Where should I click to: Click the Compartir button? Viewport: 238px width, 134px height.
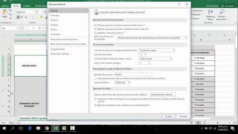tap(228, 6)
